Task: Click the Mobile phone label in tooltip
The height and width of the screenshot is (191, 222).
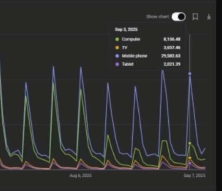Action: pyautogui.click(x=135, y=56)
